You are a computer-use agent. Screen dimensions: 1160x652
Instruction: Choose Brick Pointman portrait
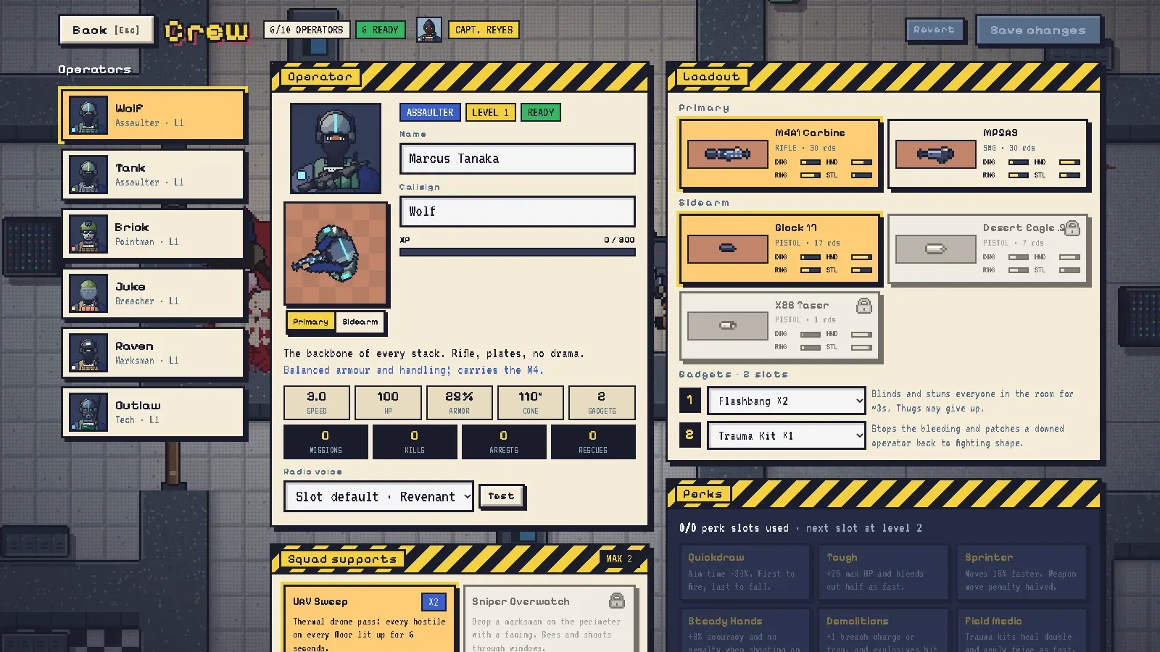pos(88,234)
